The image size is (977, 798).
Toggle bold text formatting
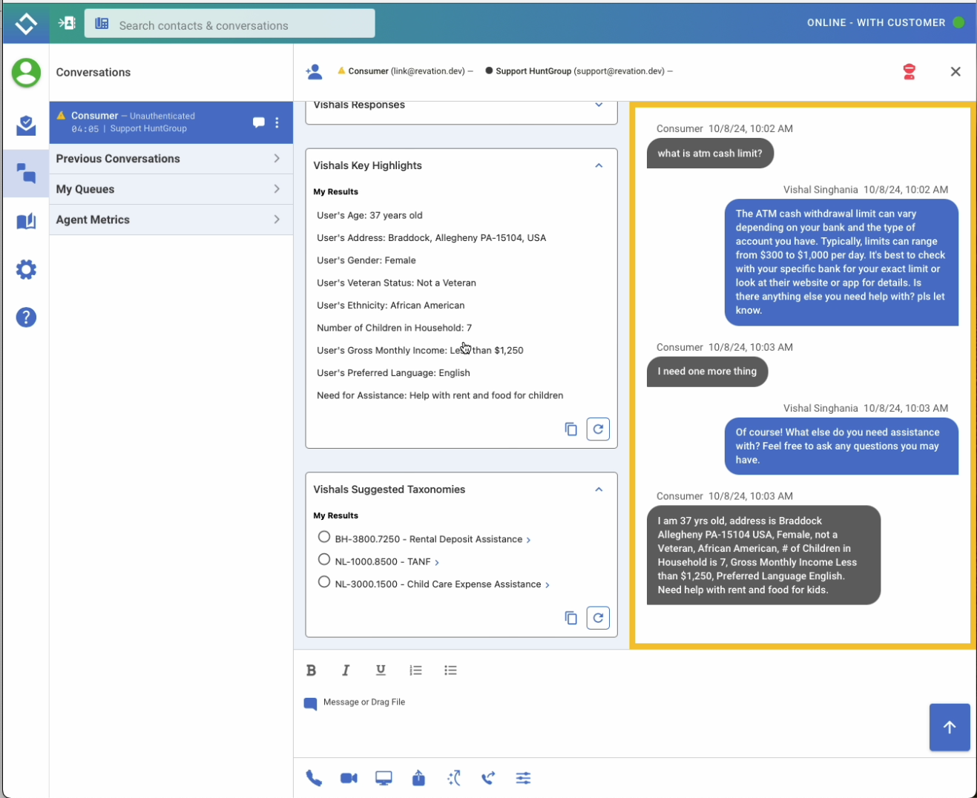[311, 670]
